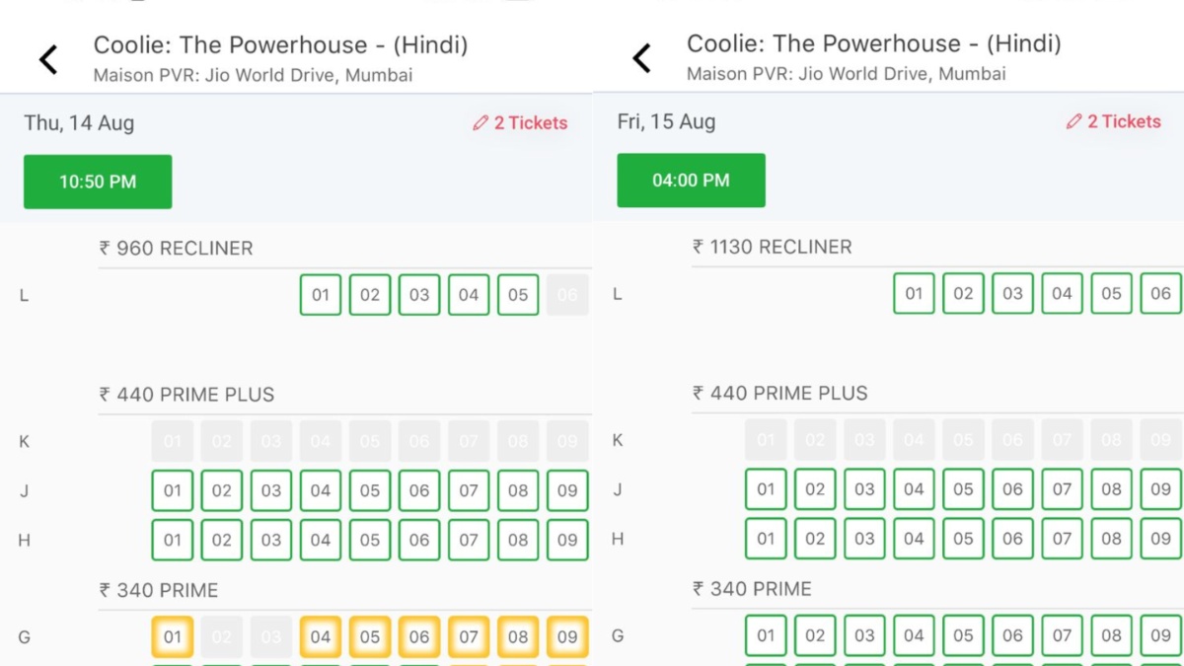Select recliner seat L06 for Friday
Image resolution: width=1184 pixels, height=666 pixels.
click(x=1161, y=293)
